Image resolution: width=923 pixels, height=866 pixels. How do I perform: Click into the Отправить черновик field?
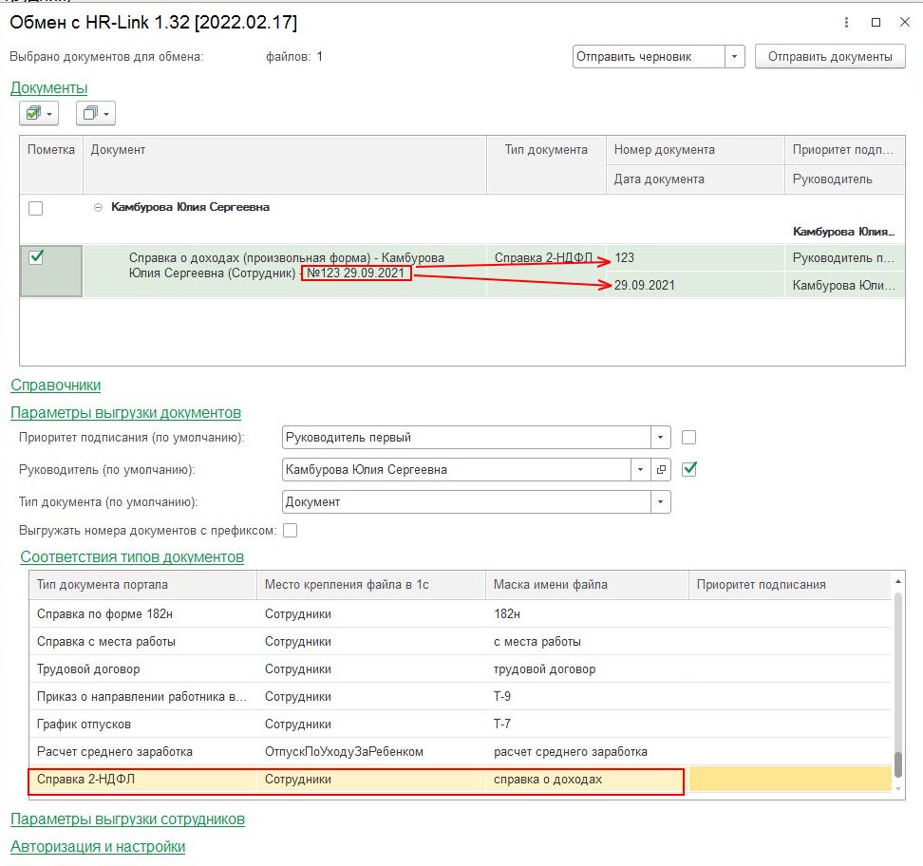pyautogui.click(x=649, y=57)
